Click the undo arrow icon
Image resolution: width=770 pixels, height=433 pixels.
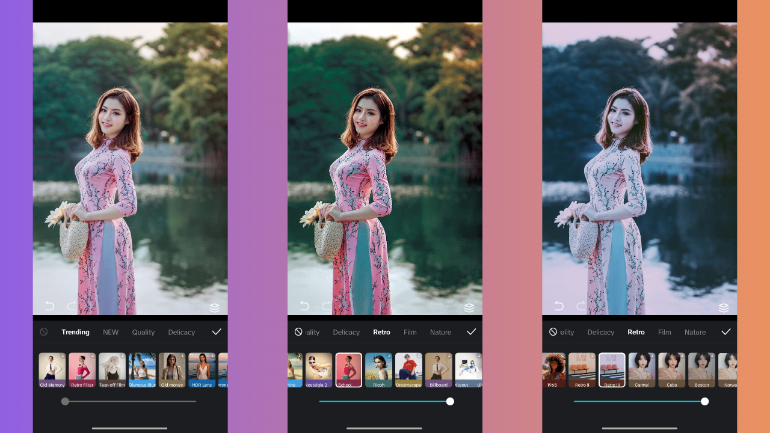(x=49, y=306)
